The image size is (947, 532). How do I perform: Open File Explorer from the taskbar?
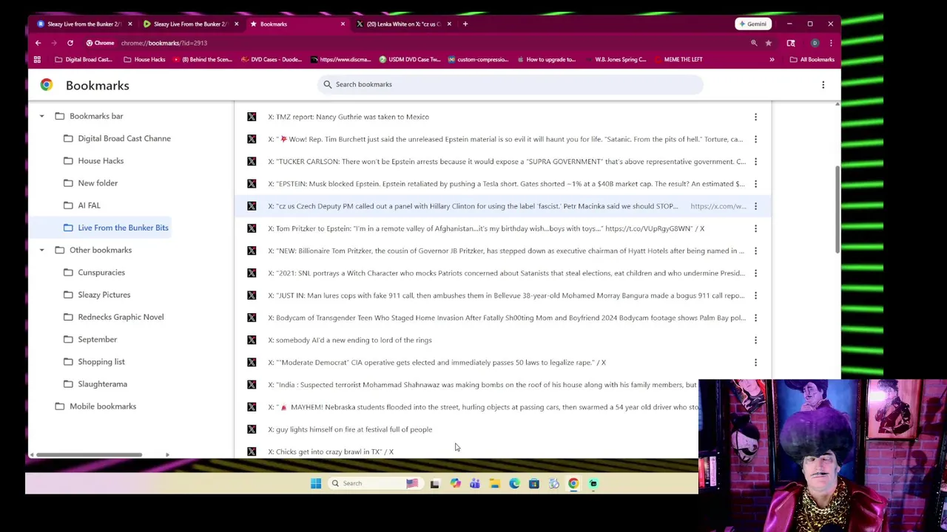[494, 483]
